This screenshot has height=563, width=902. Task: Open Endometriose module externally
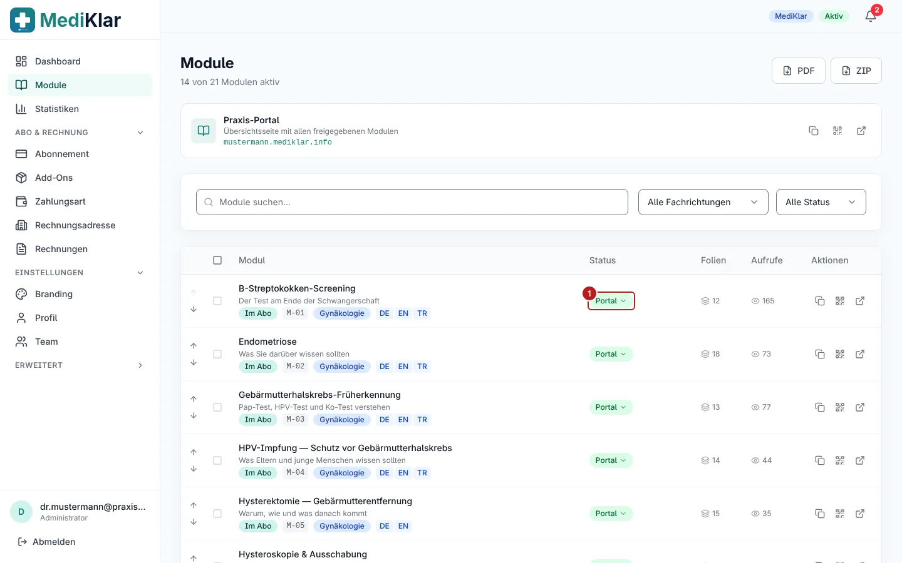(860, 354)
